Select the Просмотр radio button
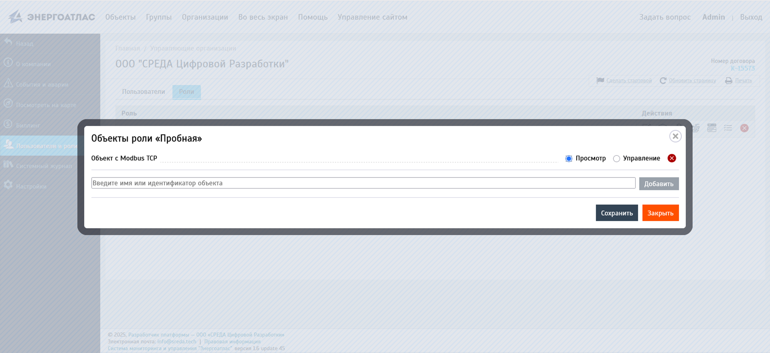 569,159
